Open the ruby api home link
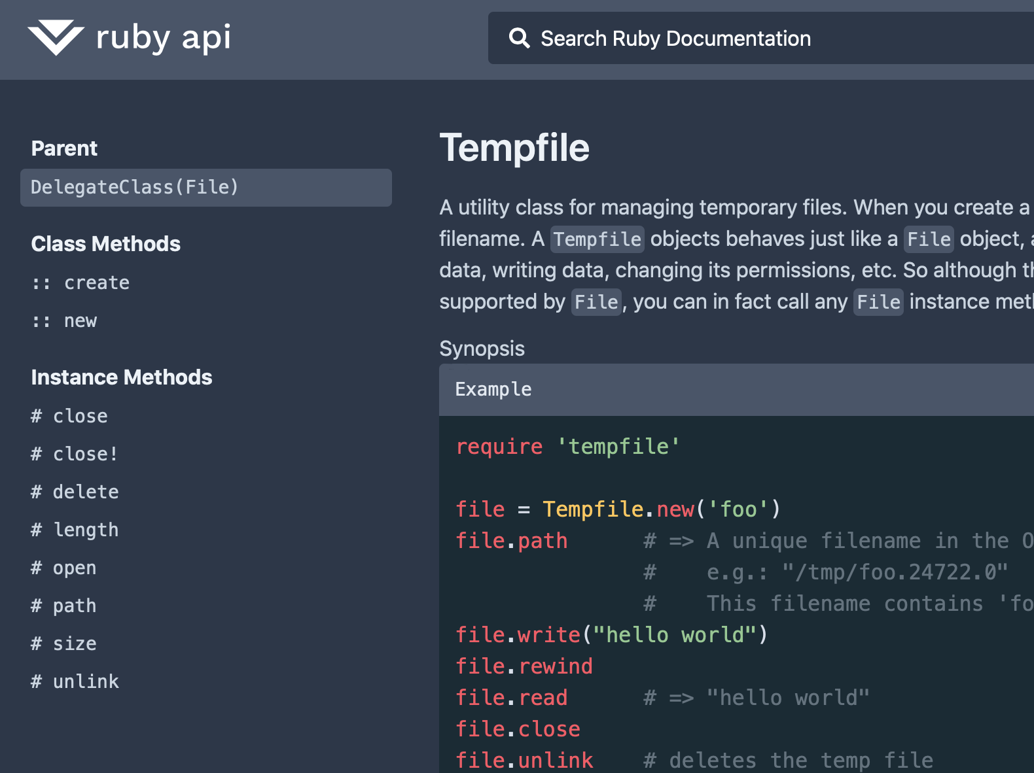 130,37
